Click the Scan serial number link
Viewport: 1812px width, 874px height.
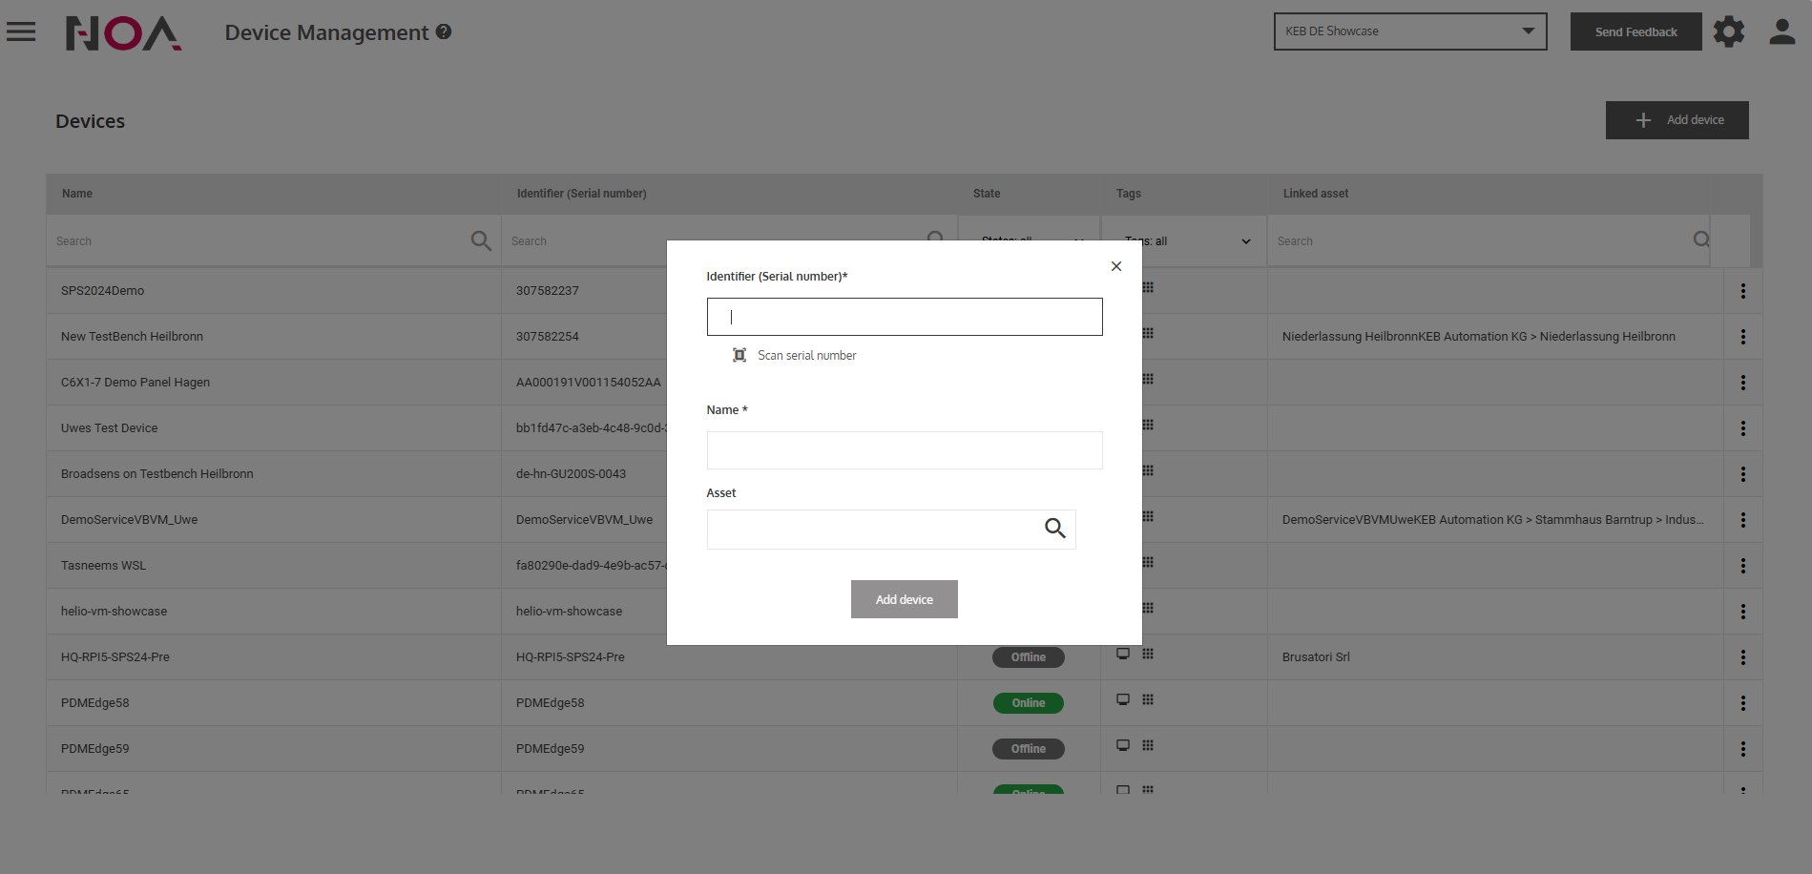[806, 355]
